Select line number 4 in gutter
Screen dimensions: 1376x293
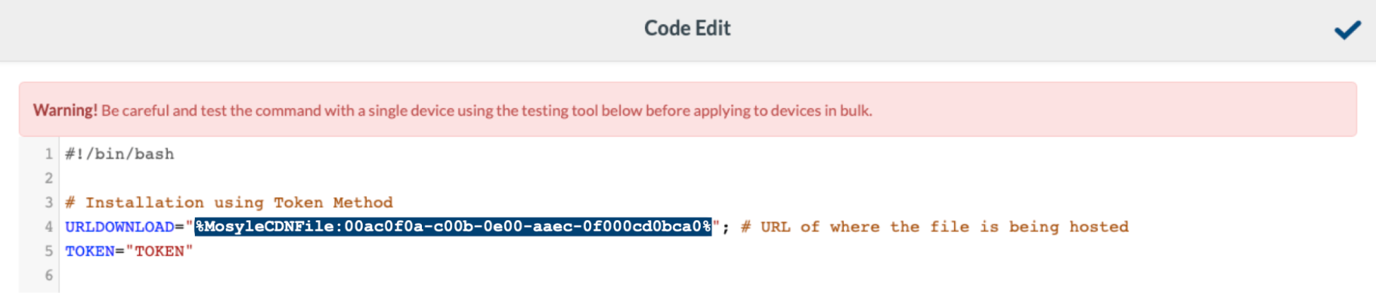point(49,227)
